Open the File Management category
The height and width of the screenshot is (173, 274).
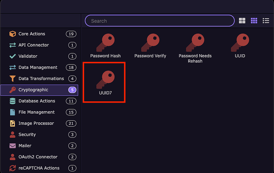(x=36, y=112)
